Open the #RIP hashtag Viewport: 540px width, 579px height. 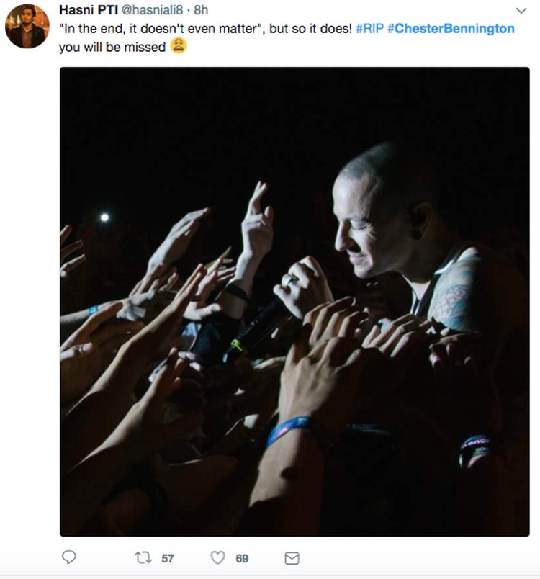(x=370, y=28)
